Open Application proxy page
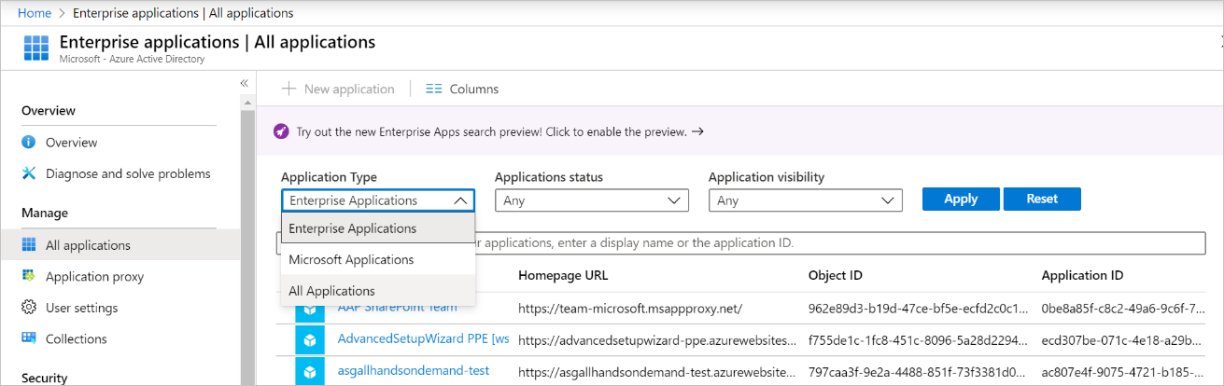 (94, 277)
